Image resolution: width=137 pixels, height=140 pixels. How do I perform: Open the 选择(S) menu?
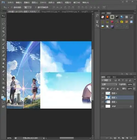tap(51, 2)
